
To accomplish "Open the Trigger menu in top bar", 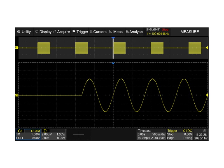I will click(80, 32).
